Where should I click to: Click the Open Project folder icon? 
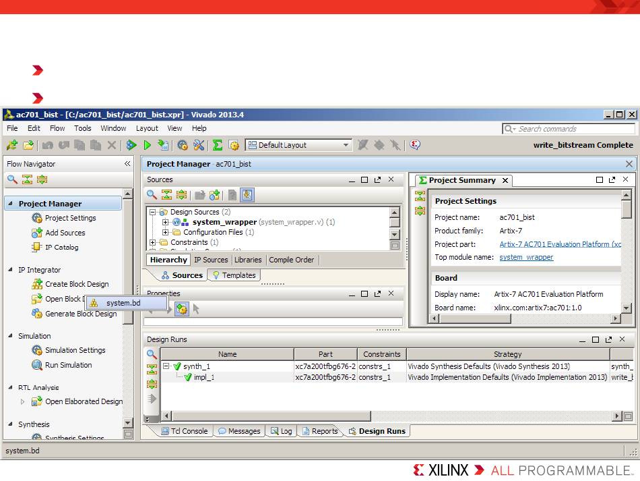pyautogui.click(x=28, y=145)
